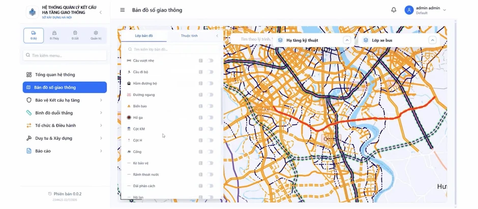Click the hamburger menu icon
This screenshot has width=478, height=209.
click(x=123, y=10)
